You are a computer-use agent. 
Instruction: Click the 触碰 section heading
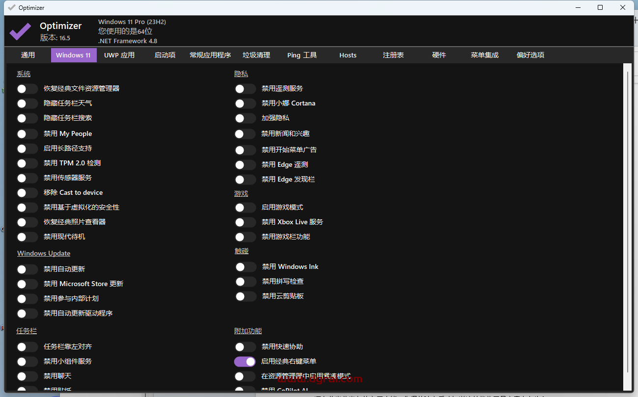[x=242, y=251]
